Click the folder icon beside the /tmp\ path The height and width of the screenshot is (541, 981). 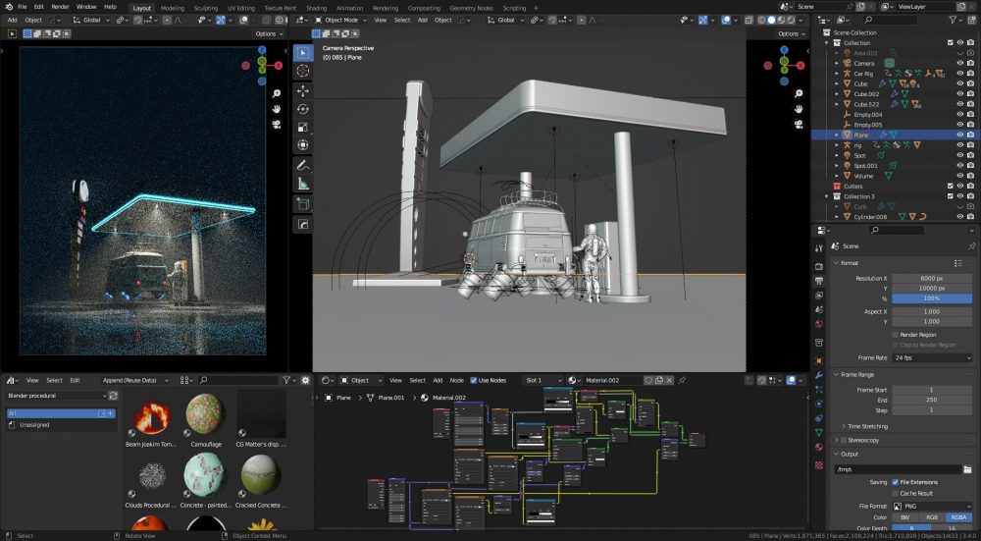click(x=967, y=469)
